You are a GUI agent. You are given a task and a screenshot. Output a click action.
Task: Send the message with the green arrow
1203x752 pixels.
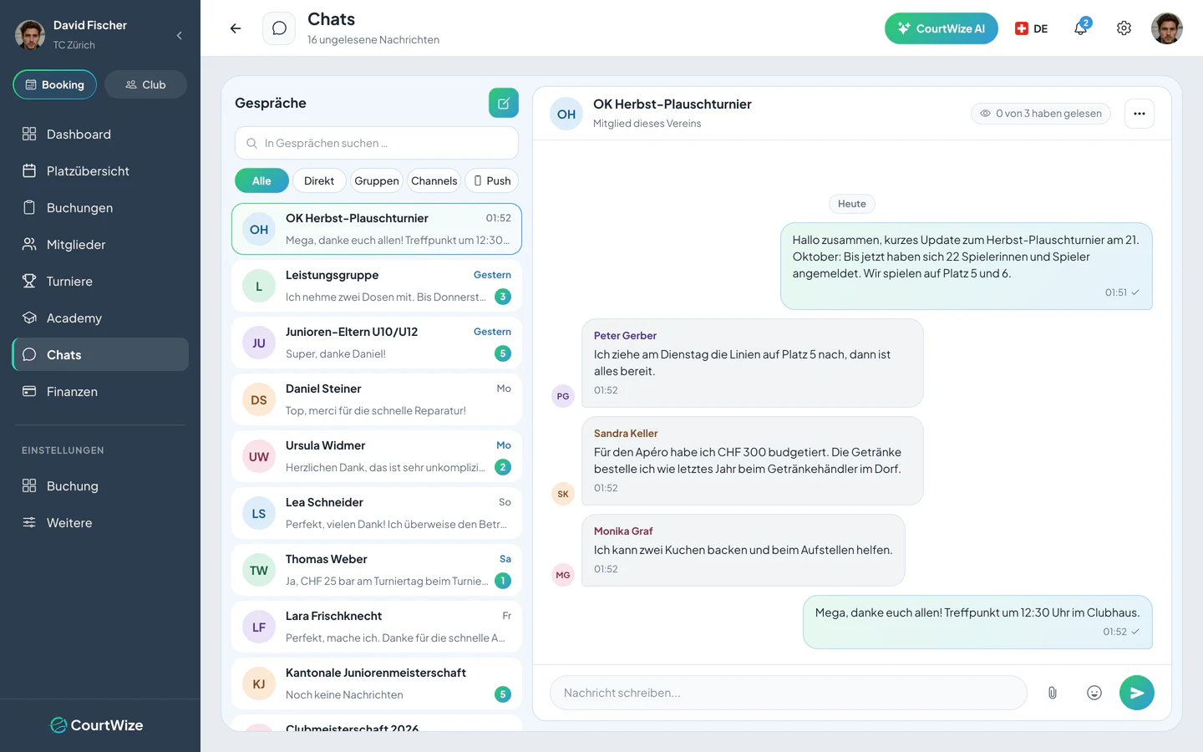pyautogui.click(x=1137, y=693)
